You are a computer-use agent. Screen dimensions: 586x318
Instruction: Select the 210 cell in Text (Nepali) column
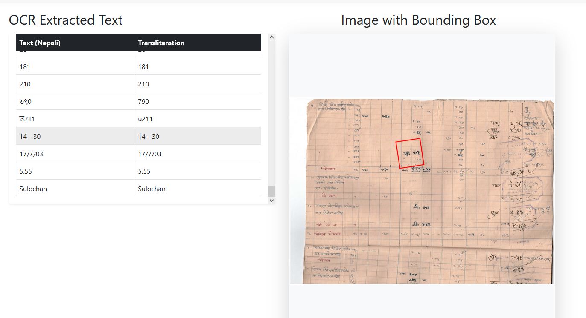pos(75,84)
